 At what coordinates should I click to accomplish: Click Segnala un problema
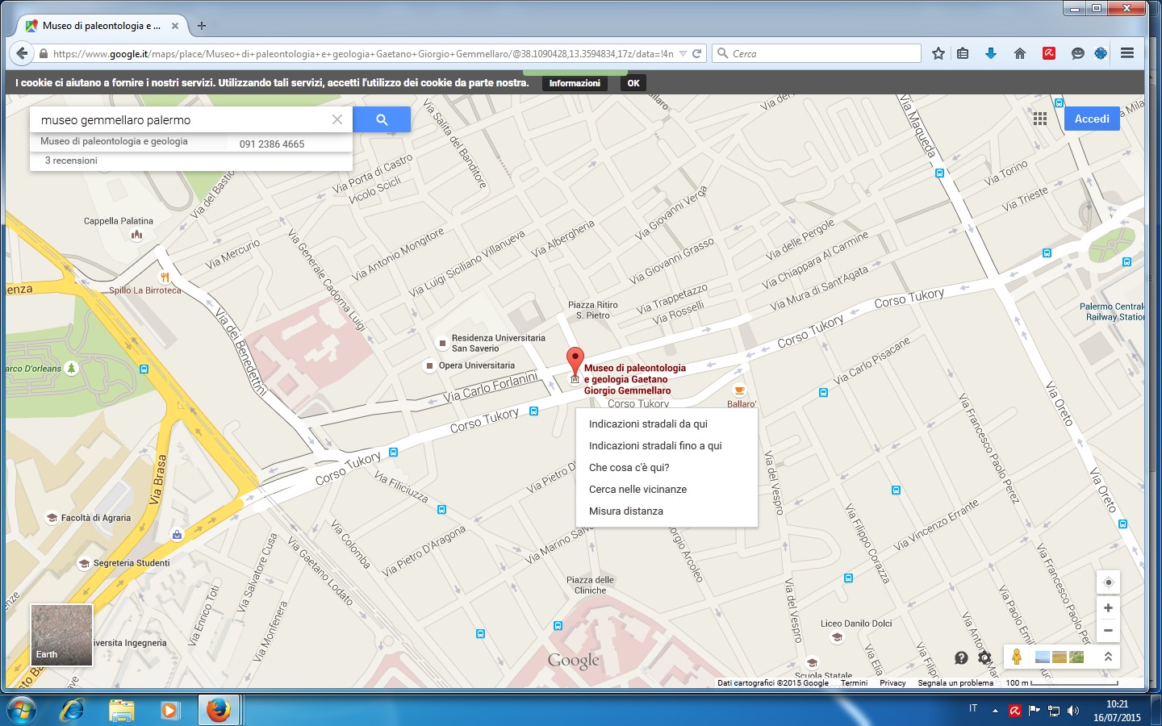(955, 682)
